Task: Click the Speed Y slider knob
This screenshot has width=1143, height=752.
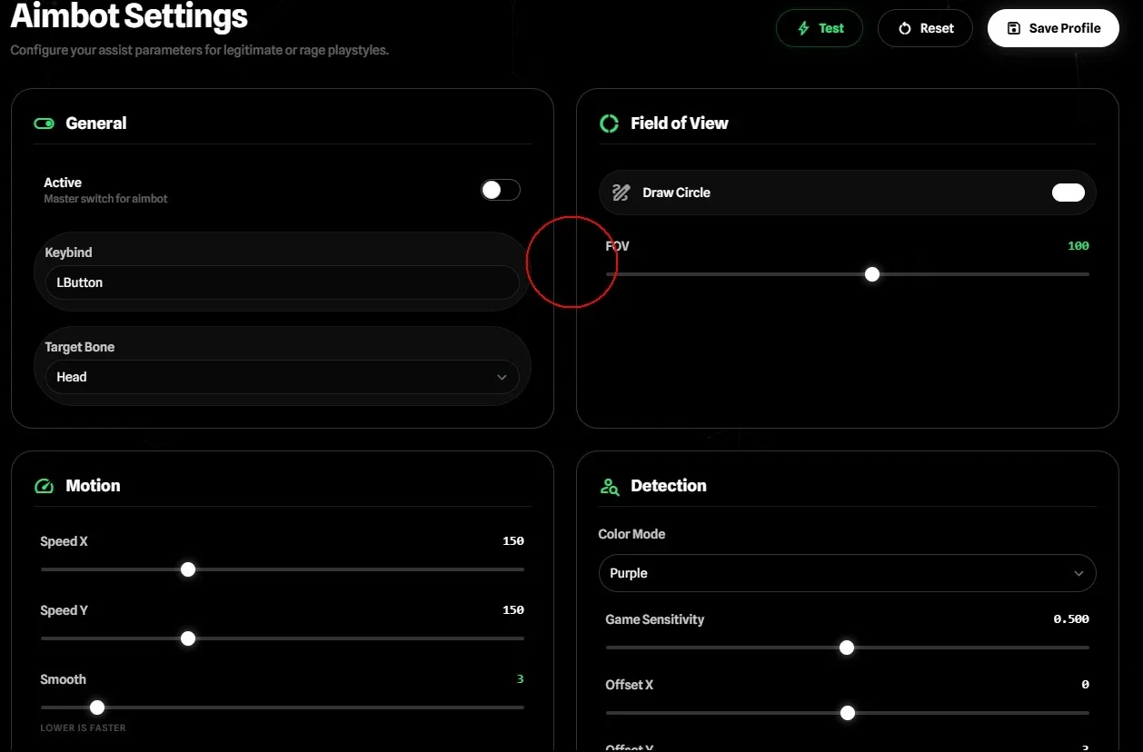Action: [188, 638]
